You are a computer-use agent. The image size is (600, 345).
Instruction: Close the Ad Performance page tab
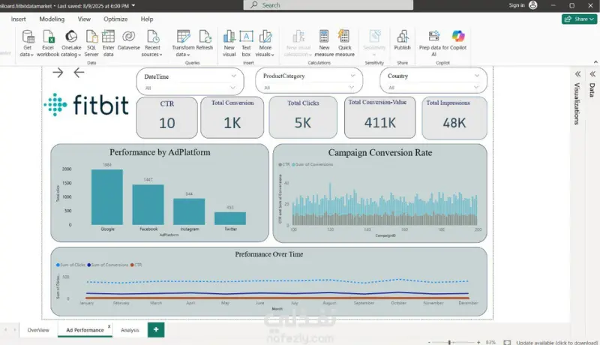[109, 326]
